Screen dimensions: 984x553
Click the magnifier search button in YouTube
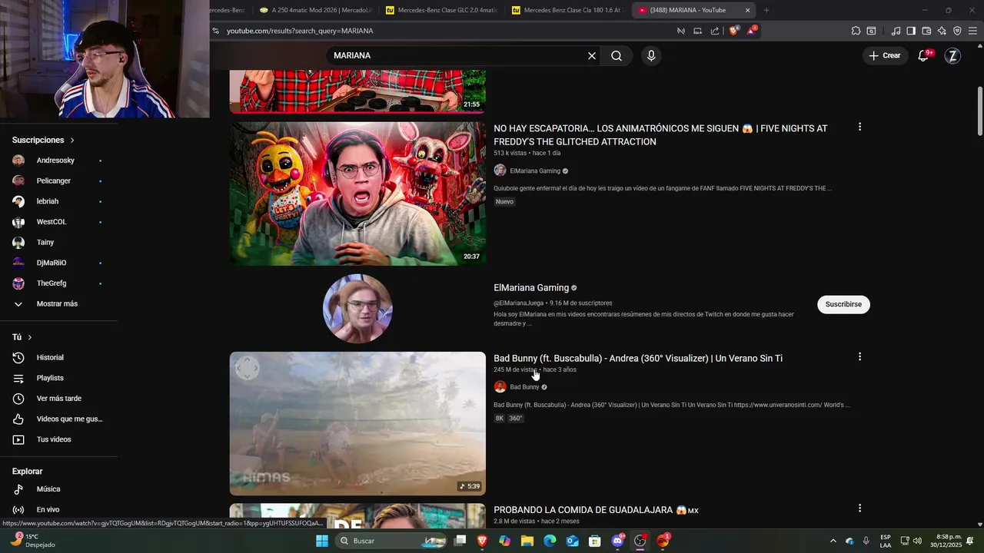pos(617,56)
